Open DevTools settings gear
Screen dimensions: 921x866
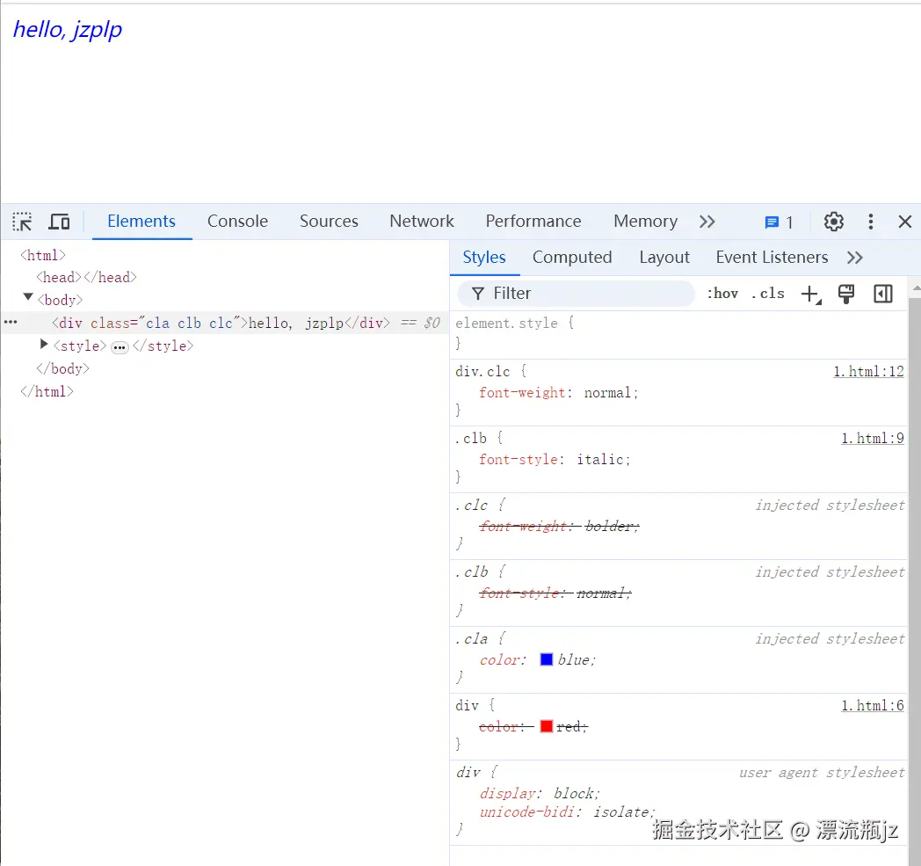tap(833, 222)
